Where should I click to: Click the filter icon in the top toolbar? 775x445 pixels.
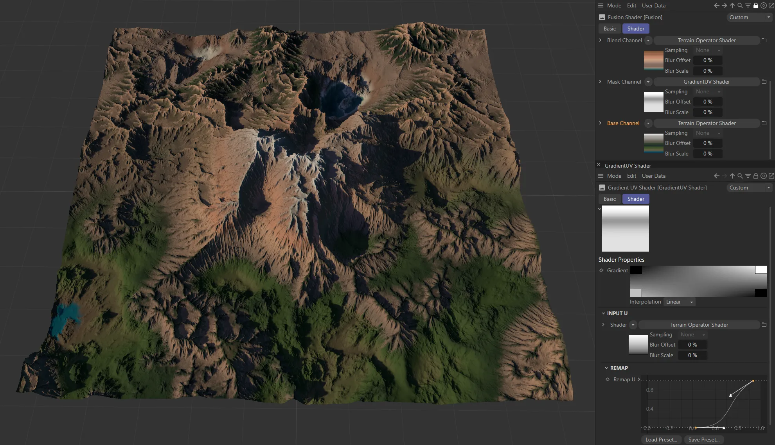748,5
